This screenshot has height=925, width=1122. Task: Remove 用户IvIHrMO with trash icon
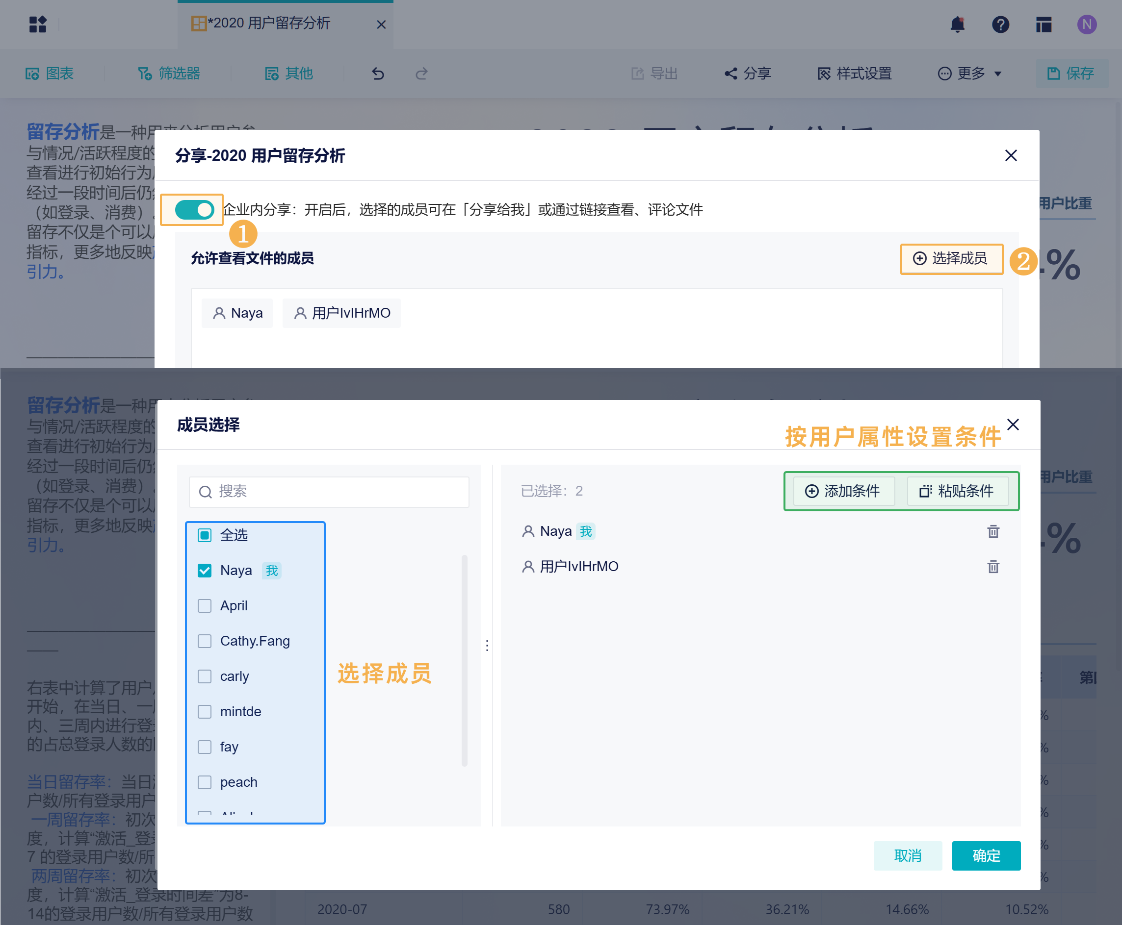(992, 566)
